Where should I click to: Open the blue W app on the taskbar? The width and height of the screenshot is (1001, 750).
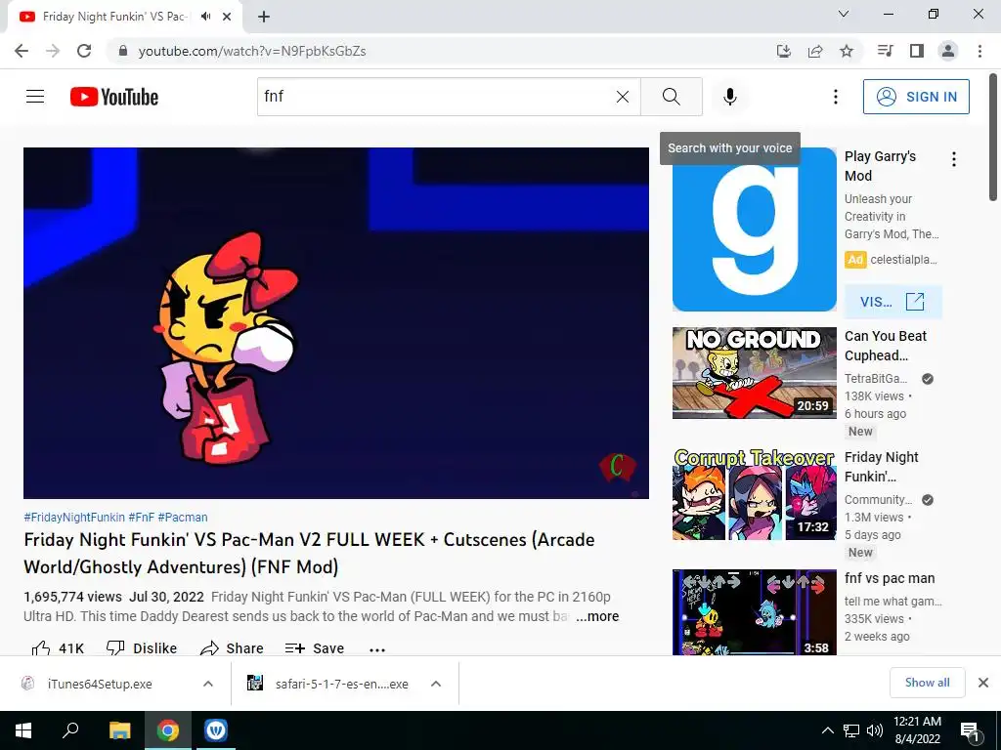coord(216,730)
